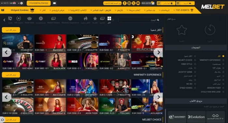The height and width of the screenshot is (123, 228).
Task: Open the Facebook social link icon
Action: pyautogui.click(x=125, y=3)
